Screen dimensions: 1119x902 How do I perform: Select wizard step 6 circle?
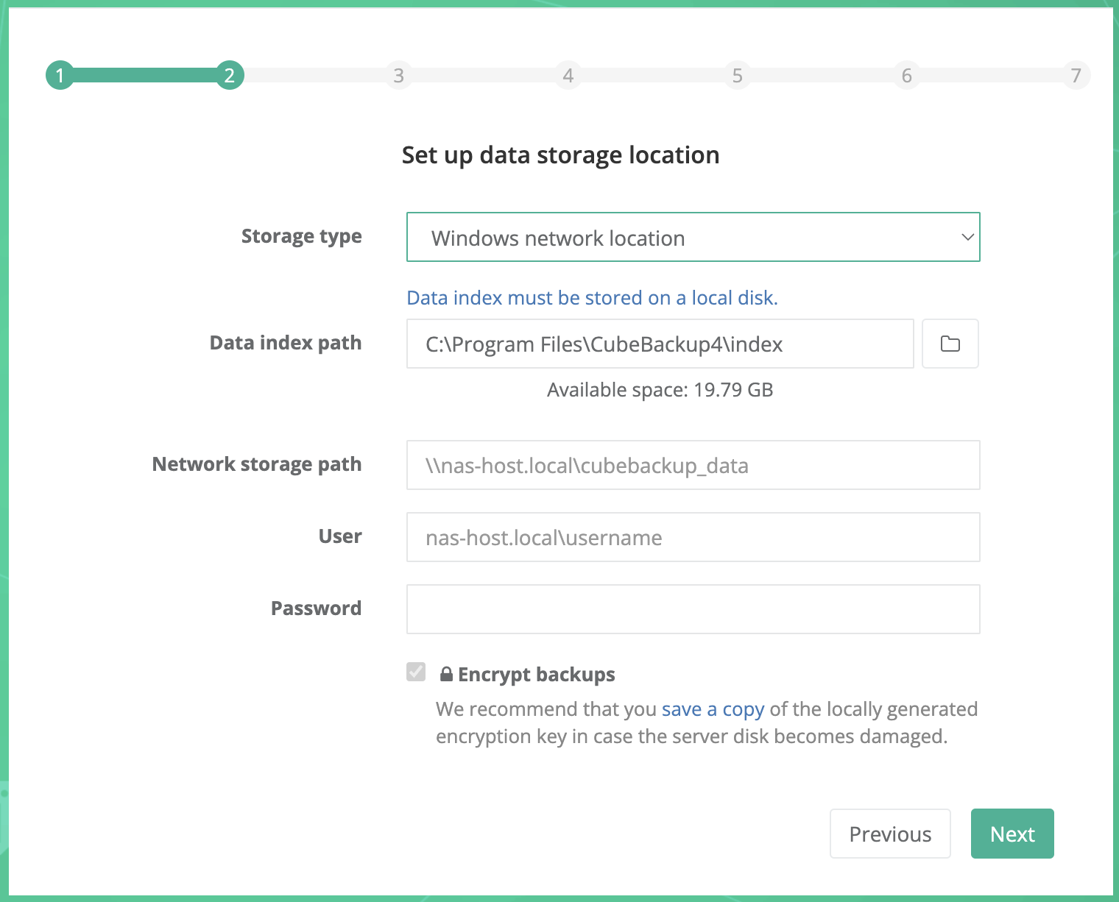coord(906,75)
